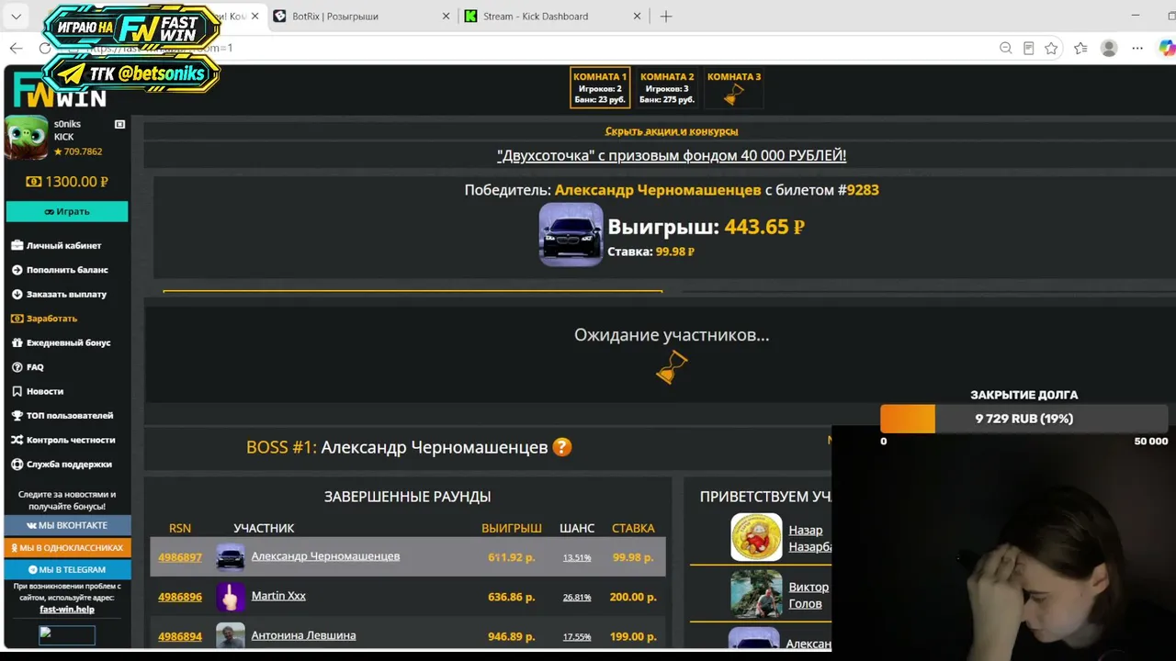Open Личный кабинет menu item

click(56, 246)
